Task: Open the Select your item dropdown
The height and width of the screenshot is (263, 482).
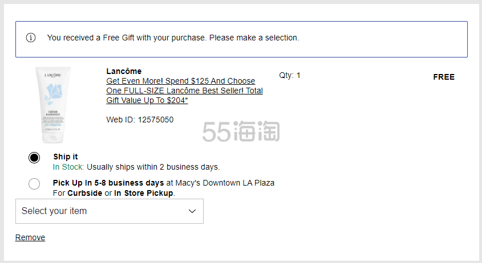Action: click(110, 211)
